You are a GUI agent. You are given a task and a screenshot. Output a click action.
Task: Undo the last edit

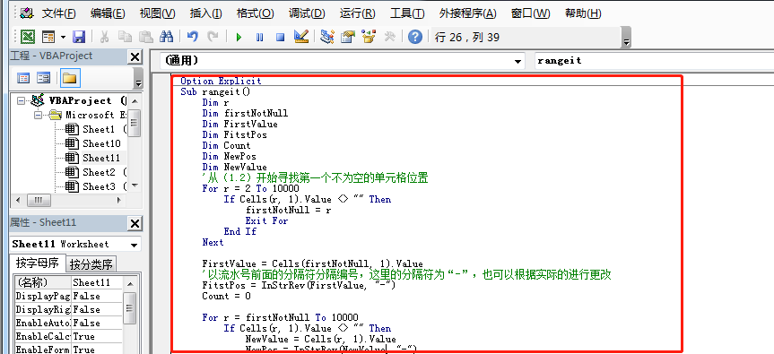193,37
